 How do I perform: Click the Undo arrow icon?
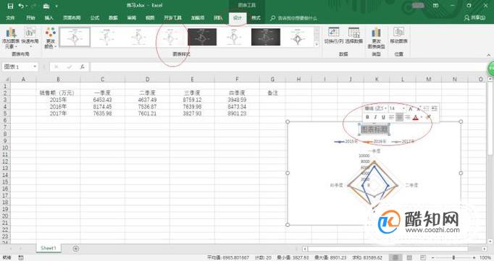[x=21, y=6]
